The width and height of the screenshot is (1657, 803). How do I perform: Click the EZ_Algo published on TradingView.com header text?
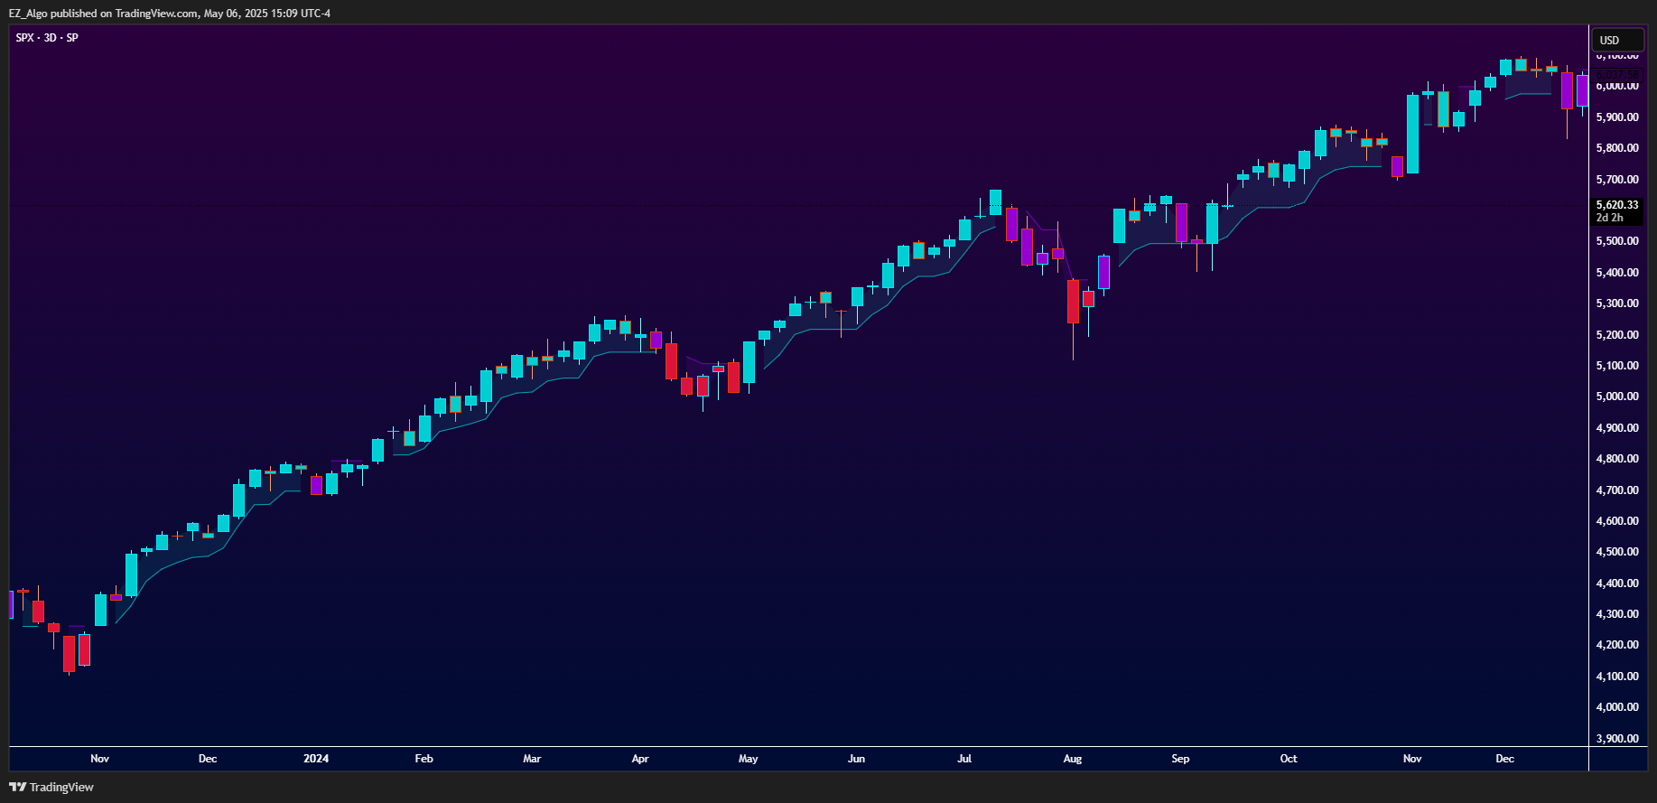coord(170,14)
